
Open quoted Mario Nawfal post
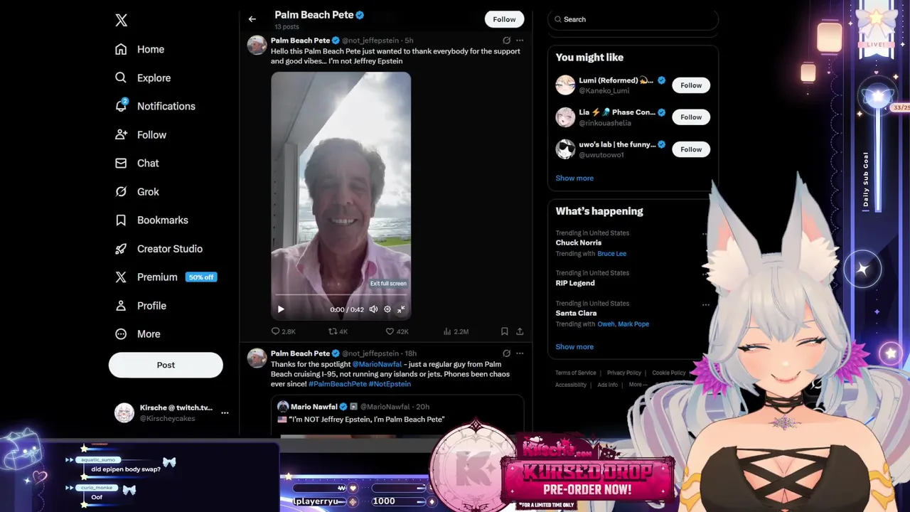tap(397, 417)
